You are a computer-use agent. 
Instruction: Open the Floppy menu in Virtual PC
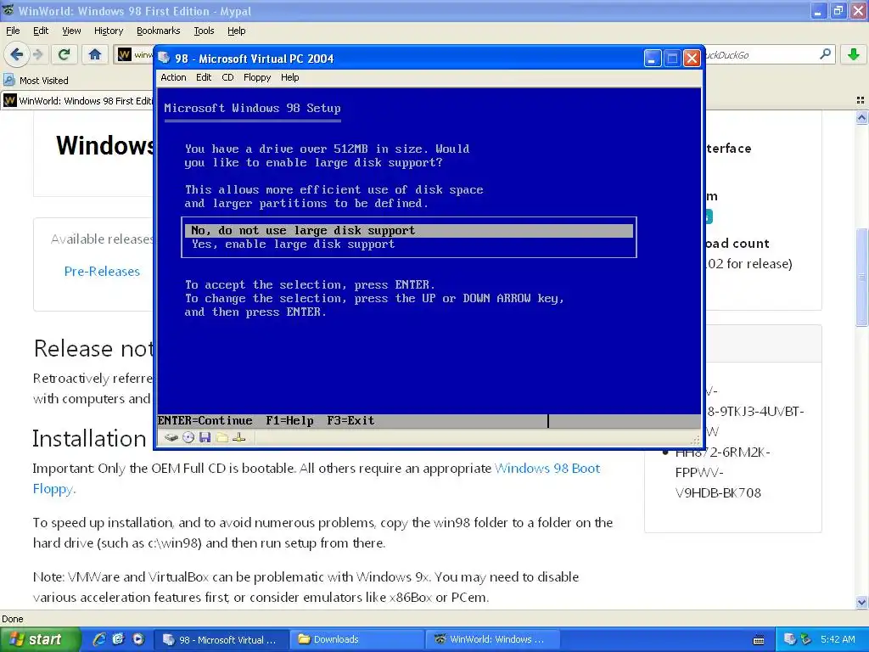coord(257,77)
